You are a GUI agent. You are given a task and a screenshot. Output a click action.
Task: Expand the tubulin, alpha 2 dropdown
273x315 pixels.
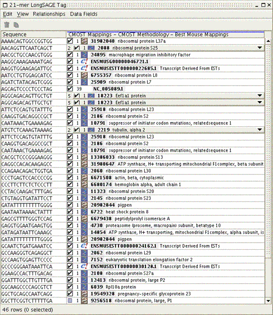tap(260, 130)
